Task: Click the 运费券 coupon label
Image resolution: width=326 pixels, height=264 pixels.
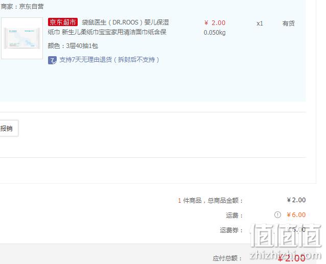Action: [x=231, y=230]
